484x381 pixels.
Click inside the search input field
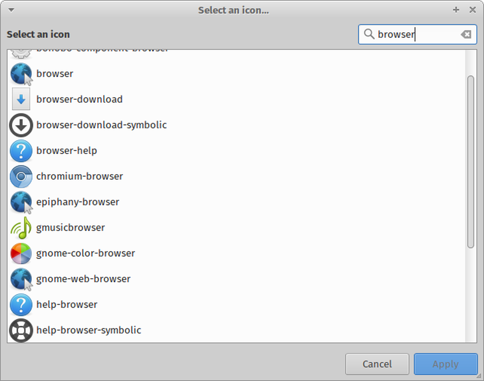tap(414, 34)
